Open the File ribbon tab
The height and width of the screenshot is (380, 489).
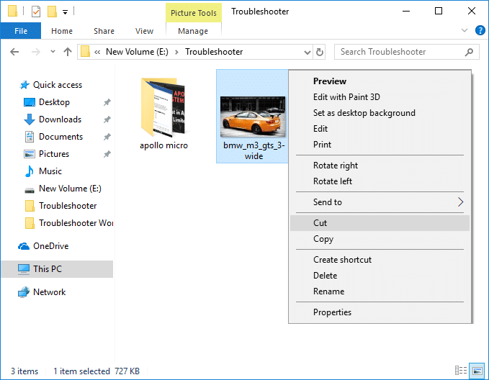coord(21,31)
